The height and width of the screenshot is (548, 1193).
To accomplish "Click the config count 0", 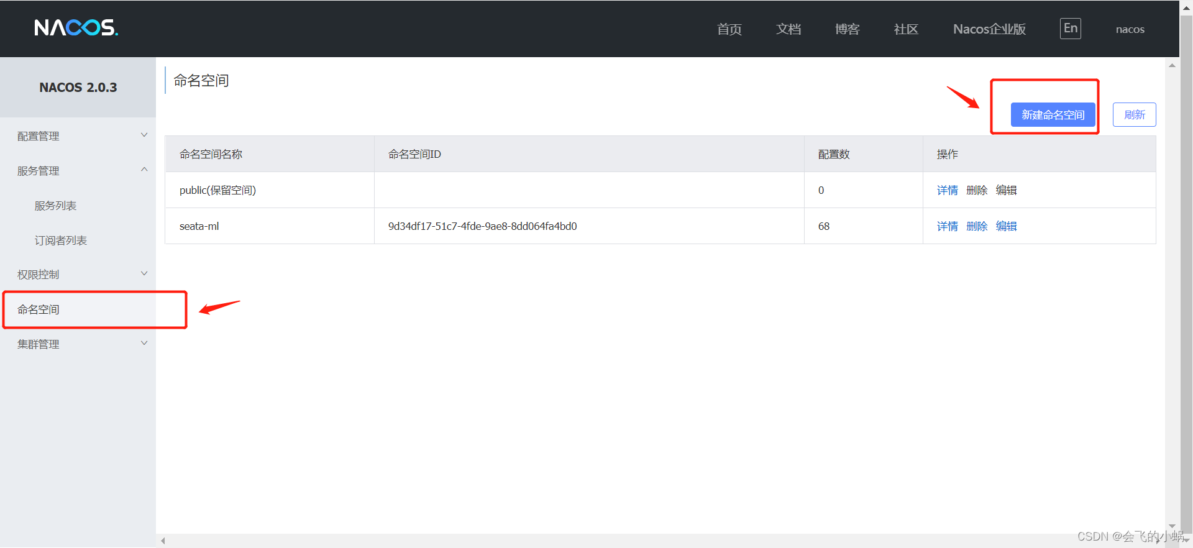I will pyautogui.click(x=821, y=190).
